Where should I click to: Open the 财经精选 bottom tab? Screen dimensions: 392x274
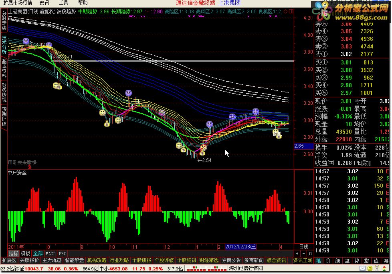(209, 260)
